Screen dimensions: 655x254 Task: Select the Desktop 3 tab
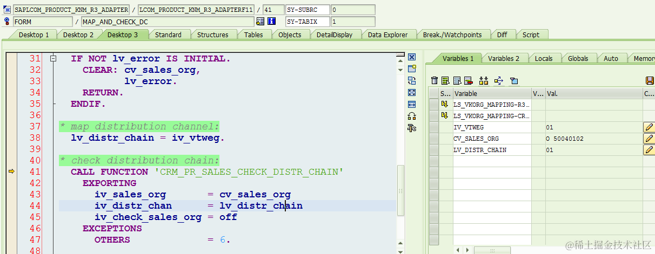coord(123,35)
